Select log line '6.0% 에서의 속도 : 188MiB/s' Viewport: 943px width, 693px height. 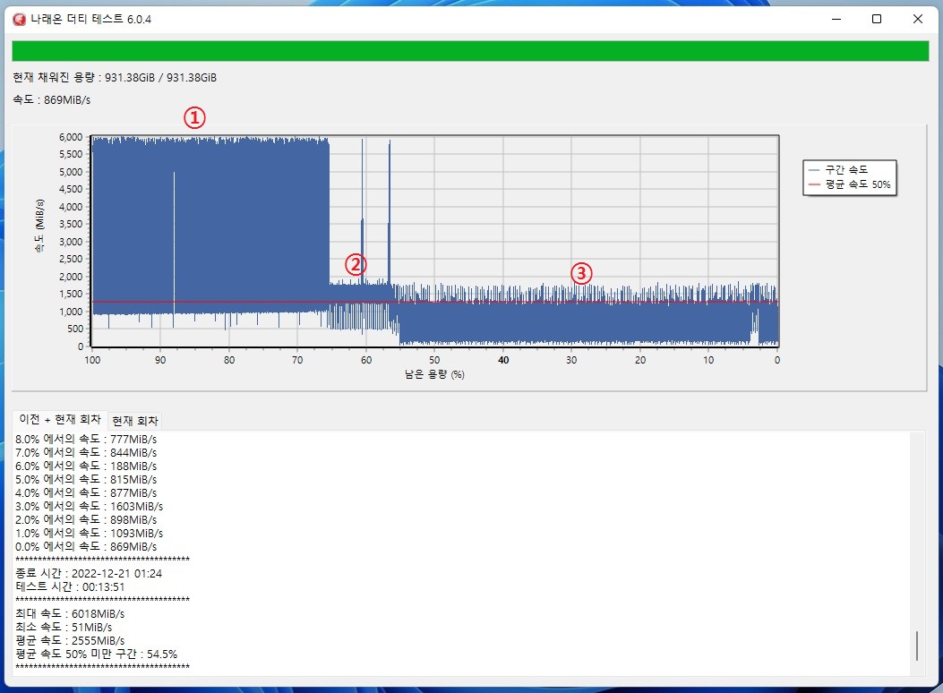[x=86, y=466]
